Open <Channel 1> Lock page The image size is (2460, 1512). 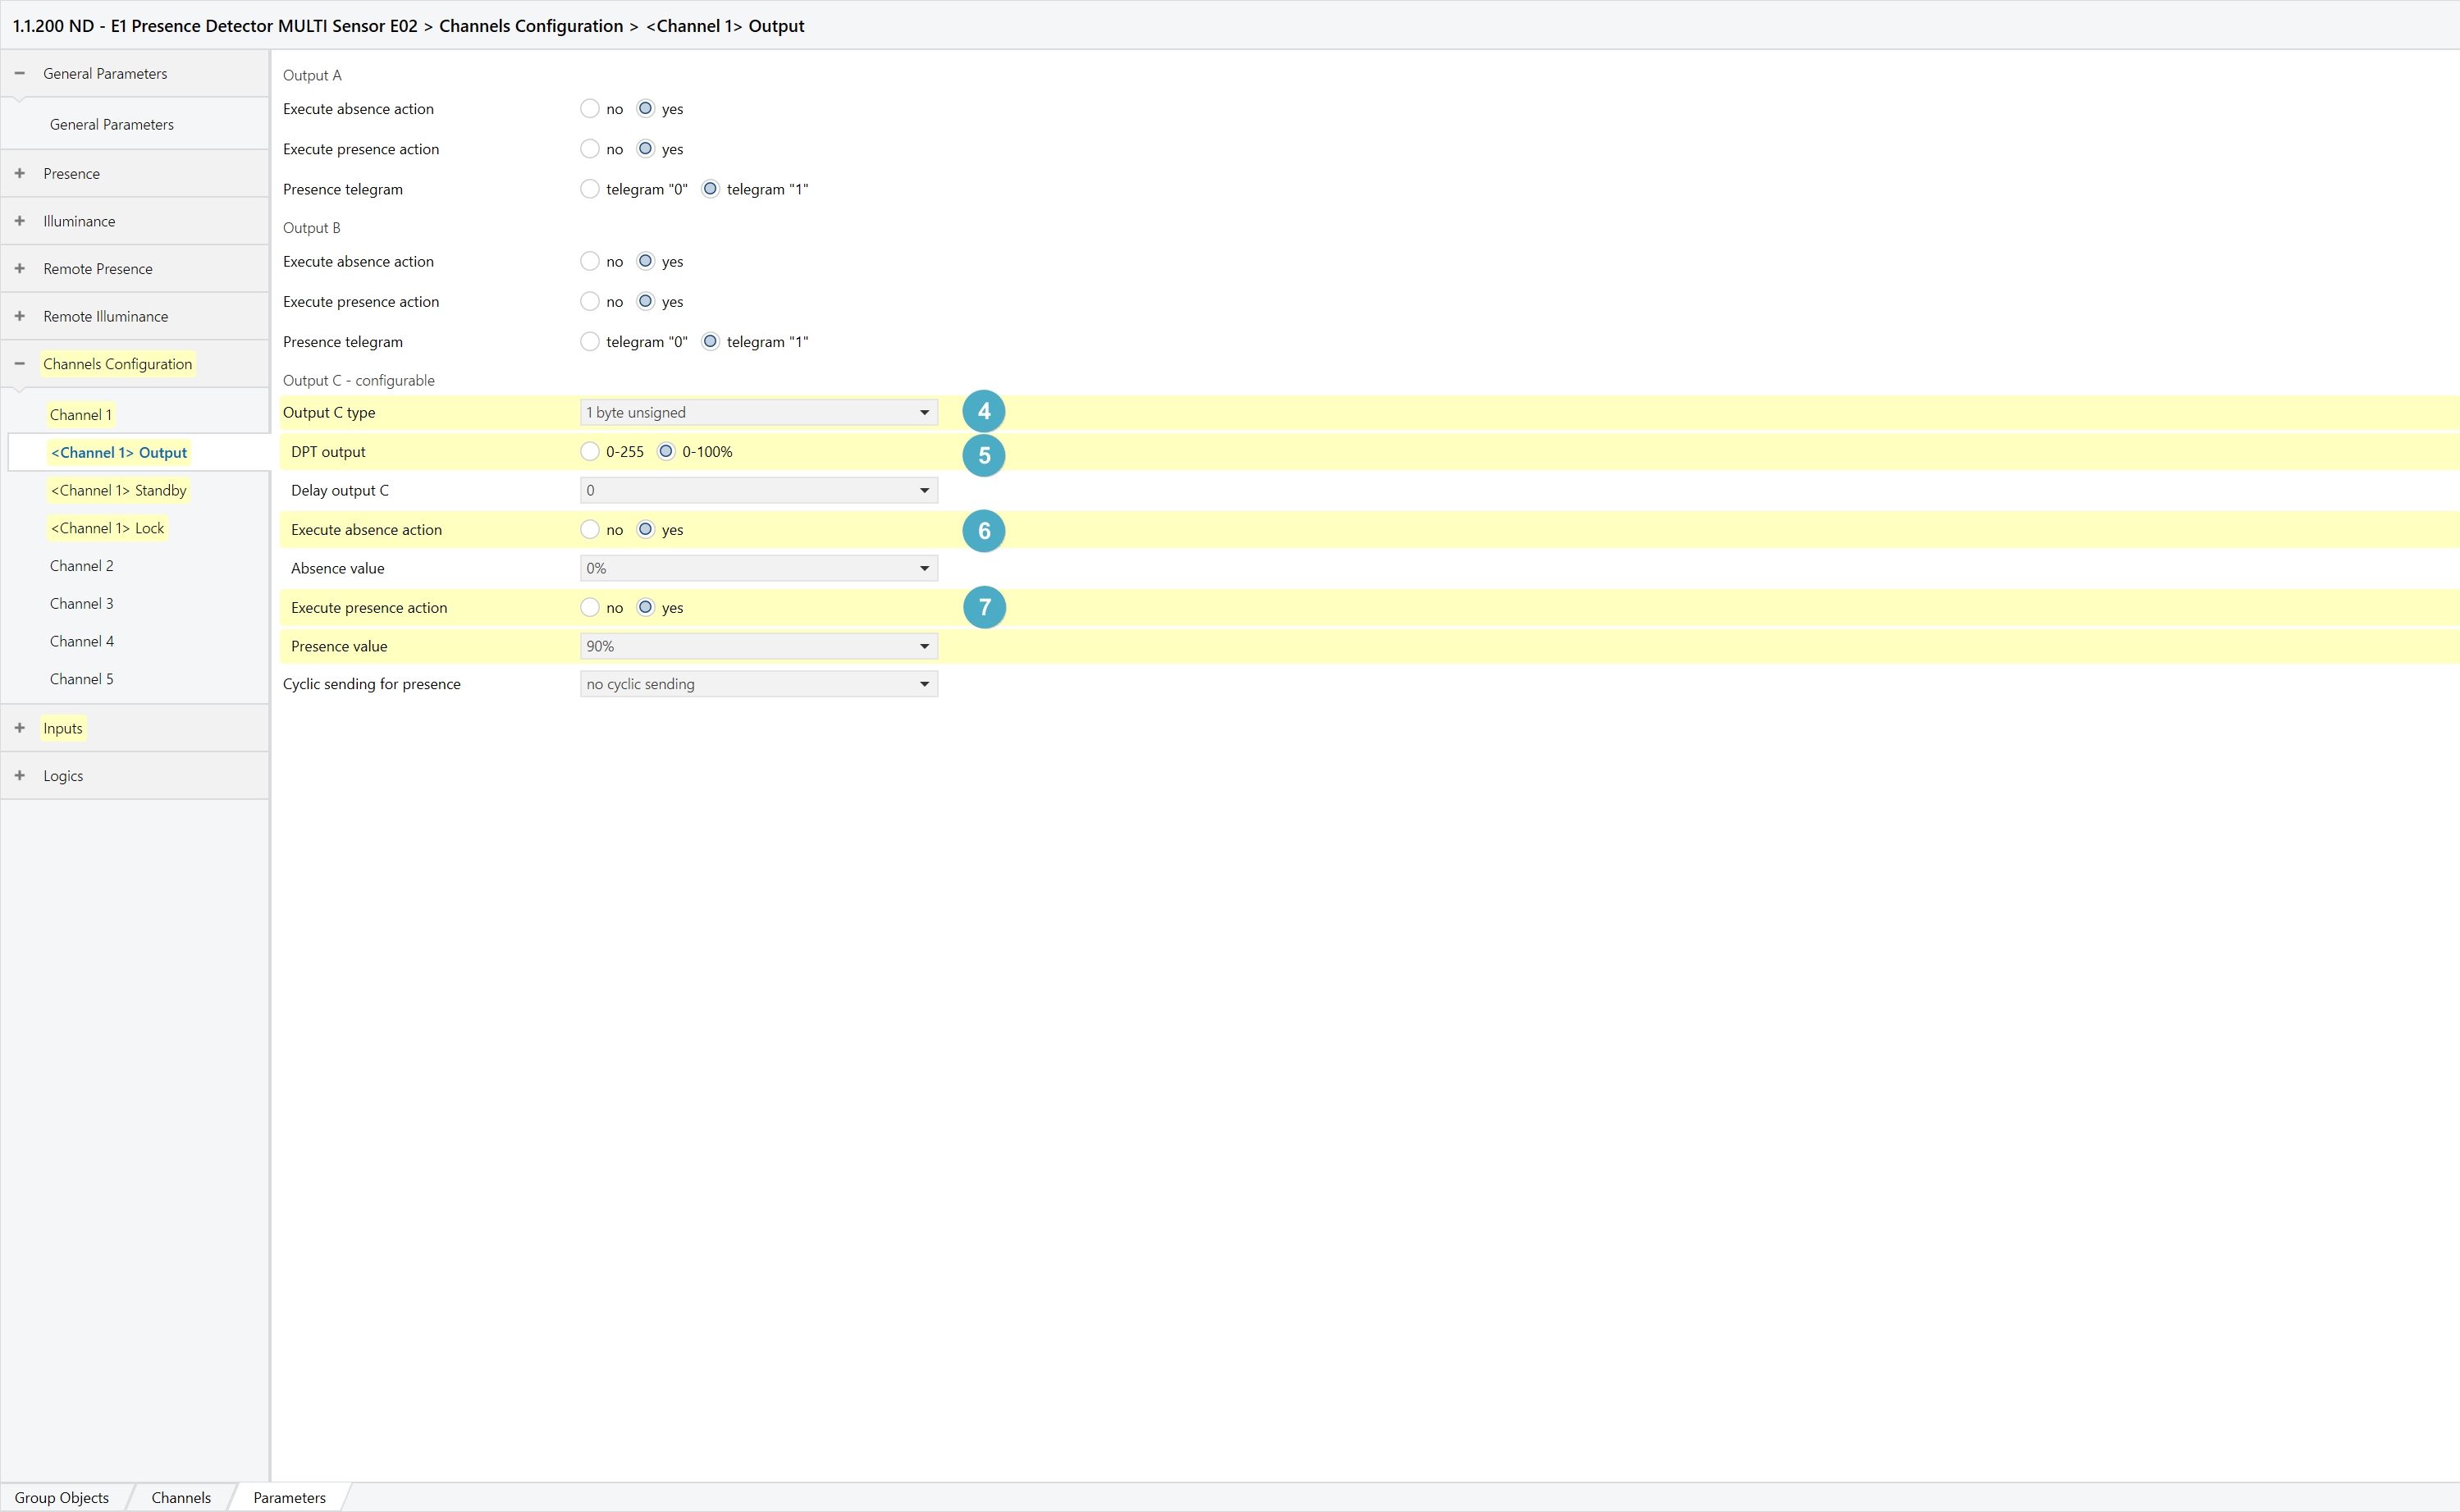(108, 528)
